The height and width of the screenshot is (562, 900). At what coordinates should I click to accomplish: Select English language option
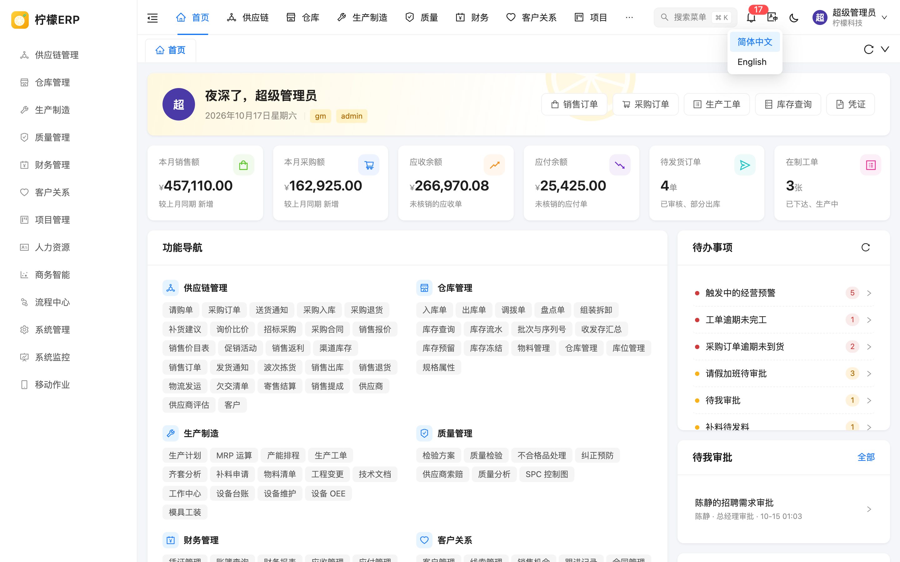755,62
